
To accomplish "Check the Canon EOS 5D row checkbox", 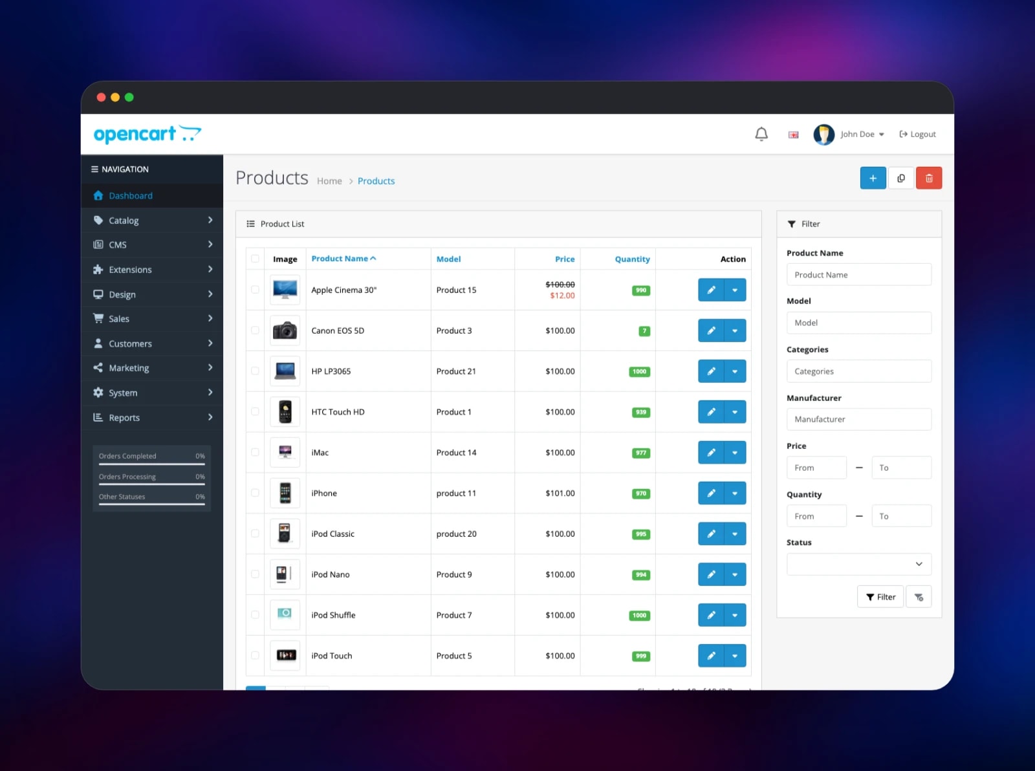I will (255, 331).
